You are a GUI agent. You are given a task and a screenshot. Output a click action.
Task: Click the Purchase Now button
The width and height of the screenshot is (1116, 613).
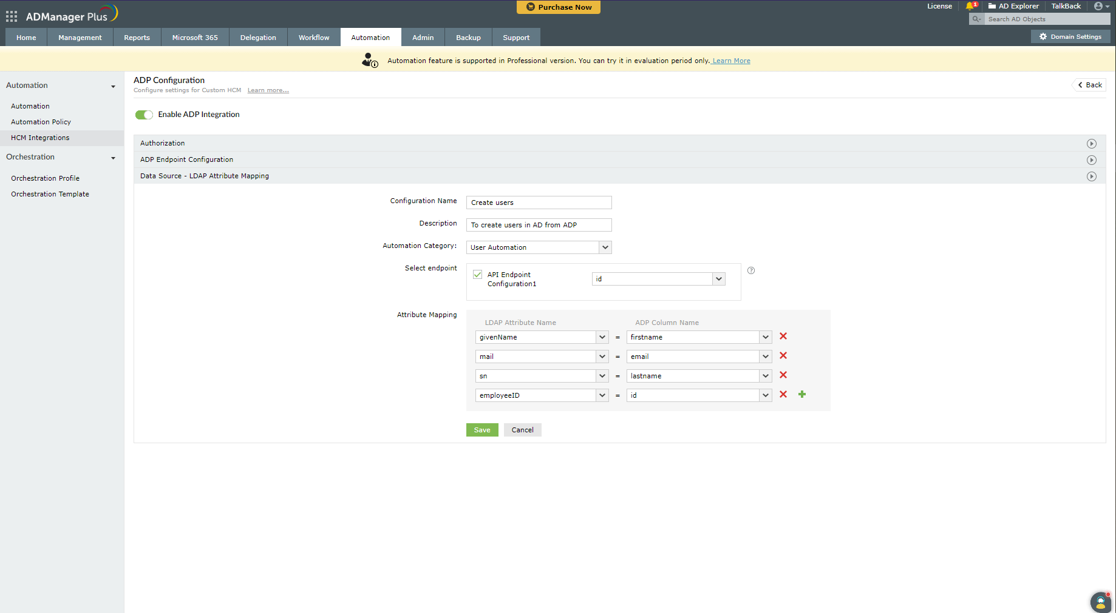[559, 7]
